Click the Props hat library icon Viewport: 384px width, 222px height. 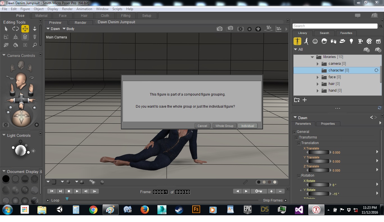[x=342, y=41]
